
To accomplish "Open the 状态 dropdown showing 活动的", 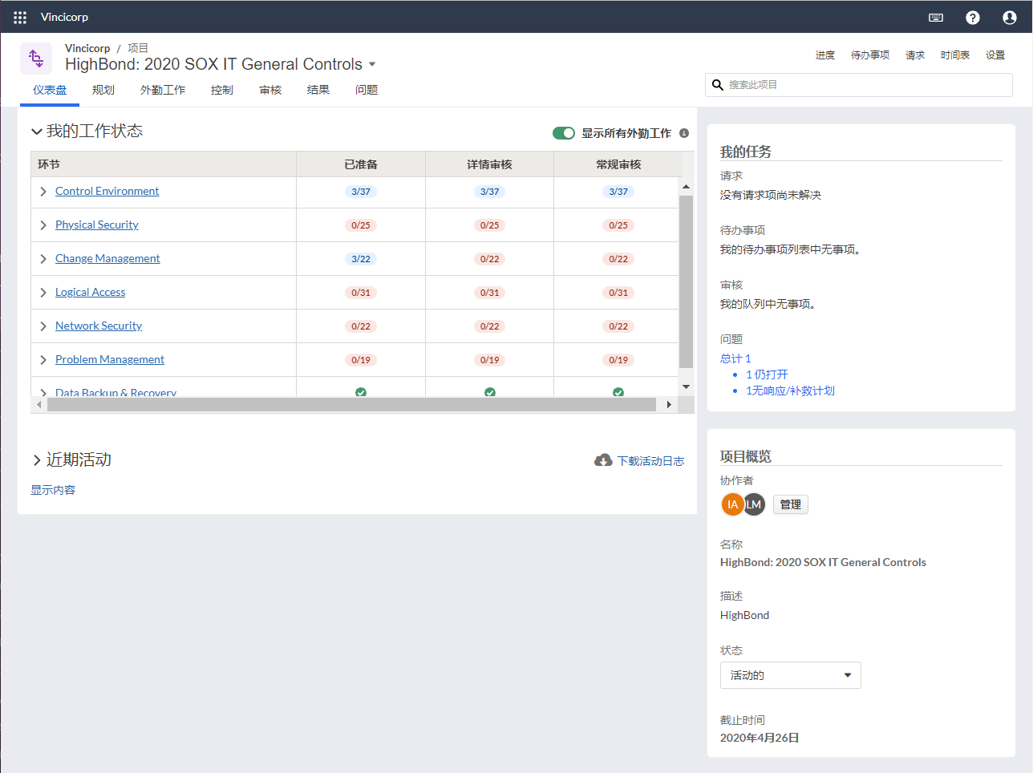I will (791, 675).
